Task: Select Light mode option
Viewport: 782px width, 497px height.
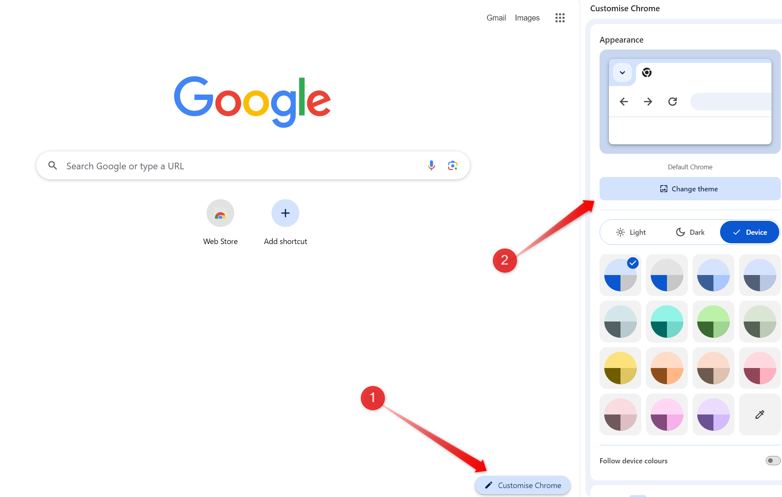Action: 631,232
